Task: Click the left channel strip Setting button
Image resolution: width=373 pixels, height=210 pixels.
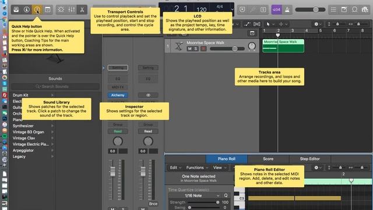Action: coord(118,68)
